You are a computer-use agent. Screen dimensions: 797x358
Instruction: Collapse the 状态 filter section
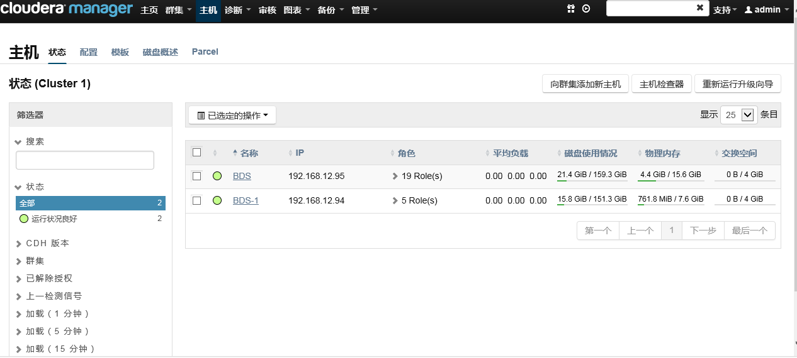[30, 187]
